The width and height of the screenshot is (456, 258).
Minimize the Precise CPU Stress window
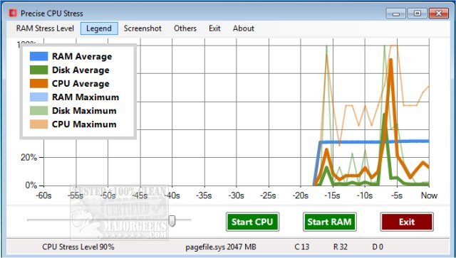pos(396,14)
